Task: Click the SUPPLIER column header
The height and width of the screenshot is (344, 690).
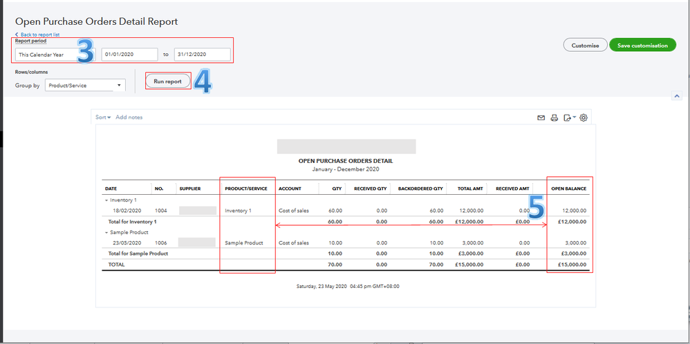Action: click(190, 189)
